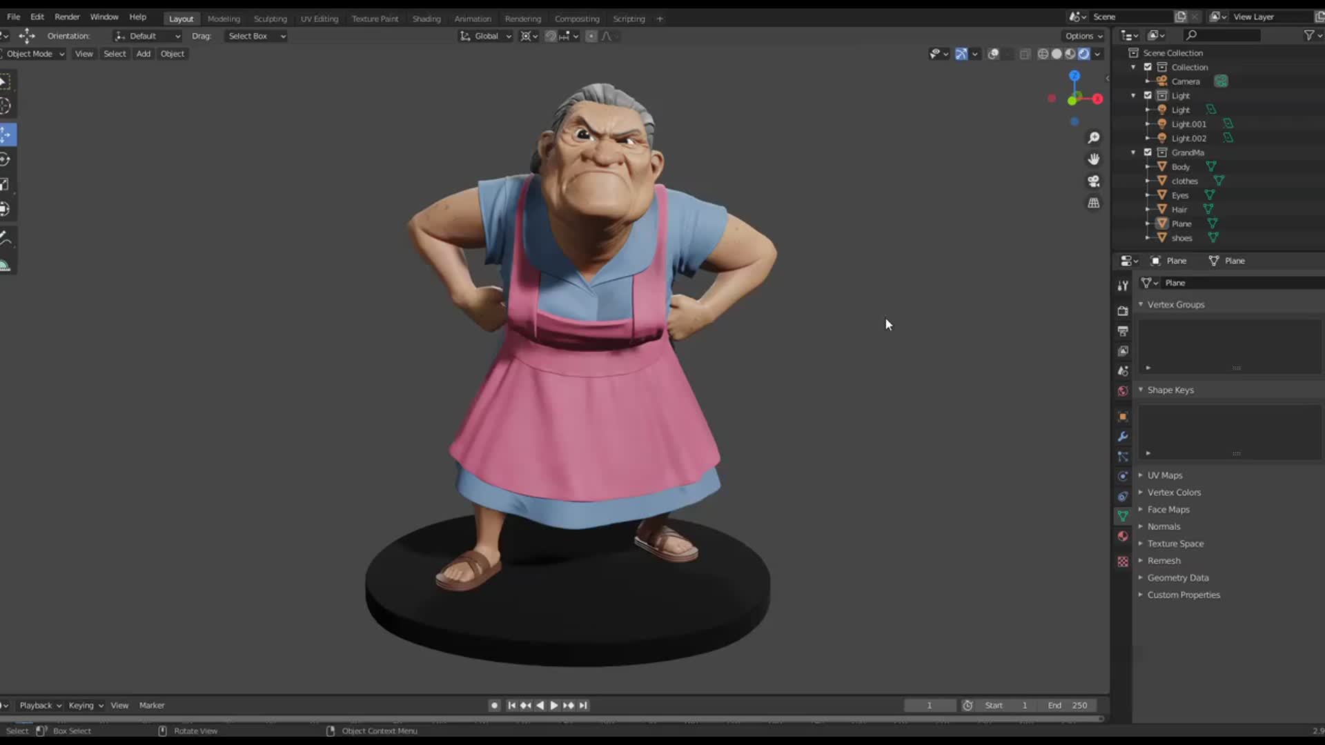
Task: Click the Start frame field
Action: click(x=1008, y=705)
